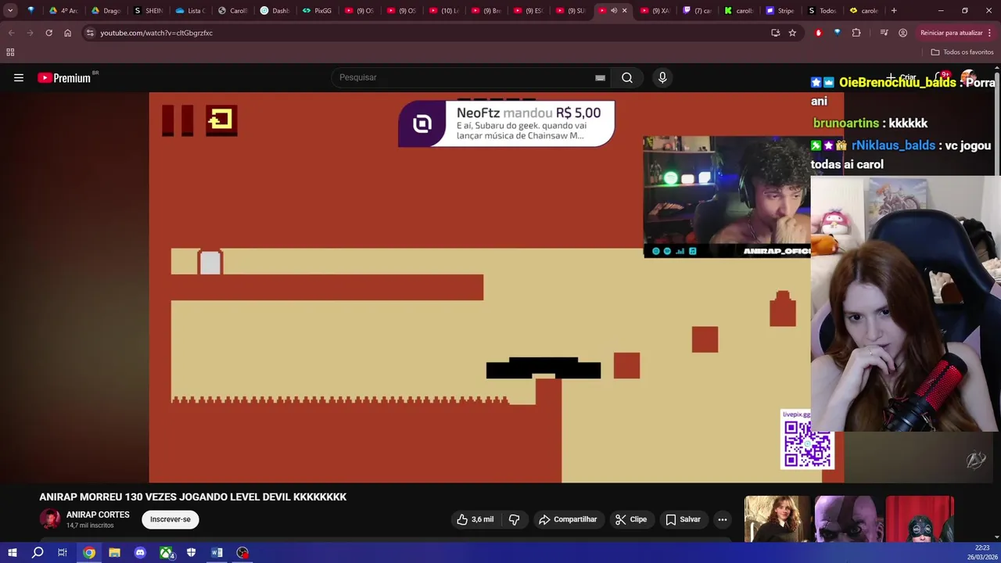Open Chrome three-dot menu
Viewport: 1001px width, 563px height.
[x=989, y=33]
